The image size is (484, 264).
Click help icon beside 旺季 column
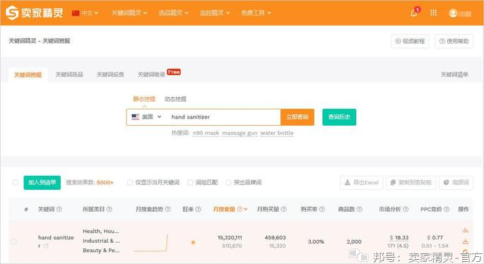click(x=198, y=209)
